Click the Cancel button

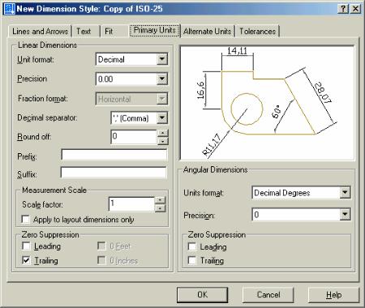pos(268,294)
